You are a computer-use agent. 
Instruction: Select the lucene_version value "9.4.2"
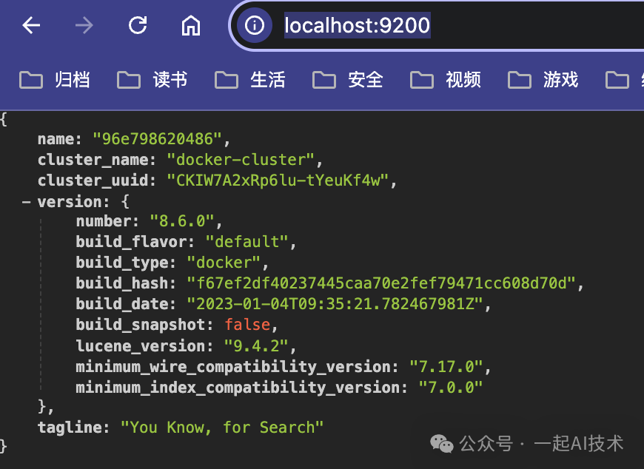point(256,346)
